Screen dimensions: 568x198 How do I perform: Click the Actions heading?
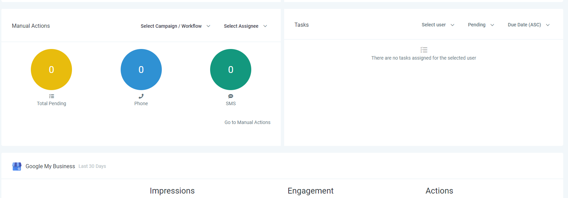(439, 191)
